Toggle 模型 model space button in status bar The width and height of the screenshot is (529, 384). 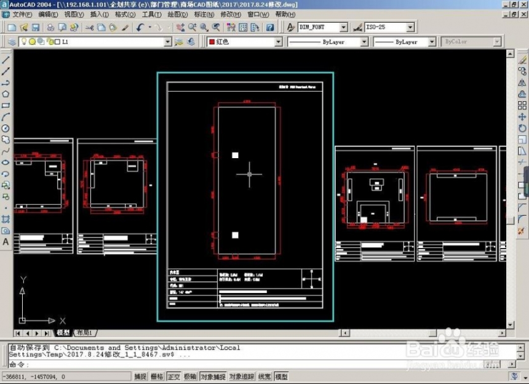coord(281,377)
